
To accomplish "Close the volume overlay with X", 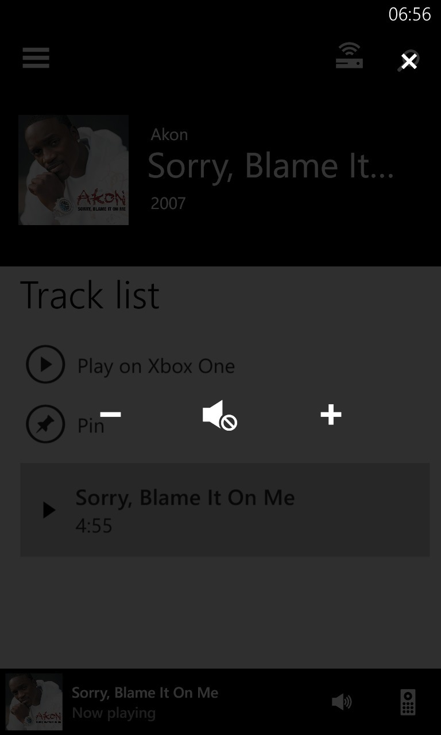I will 409,61.
